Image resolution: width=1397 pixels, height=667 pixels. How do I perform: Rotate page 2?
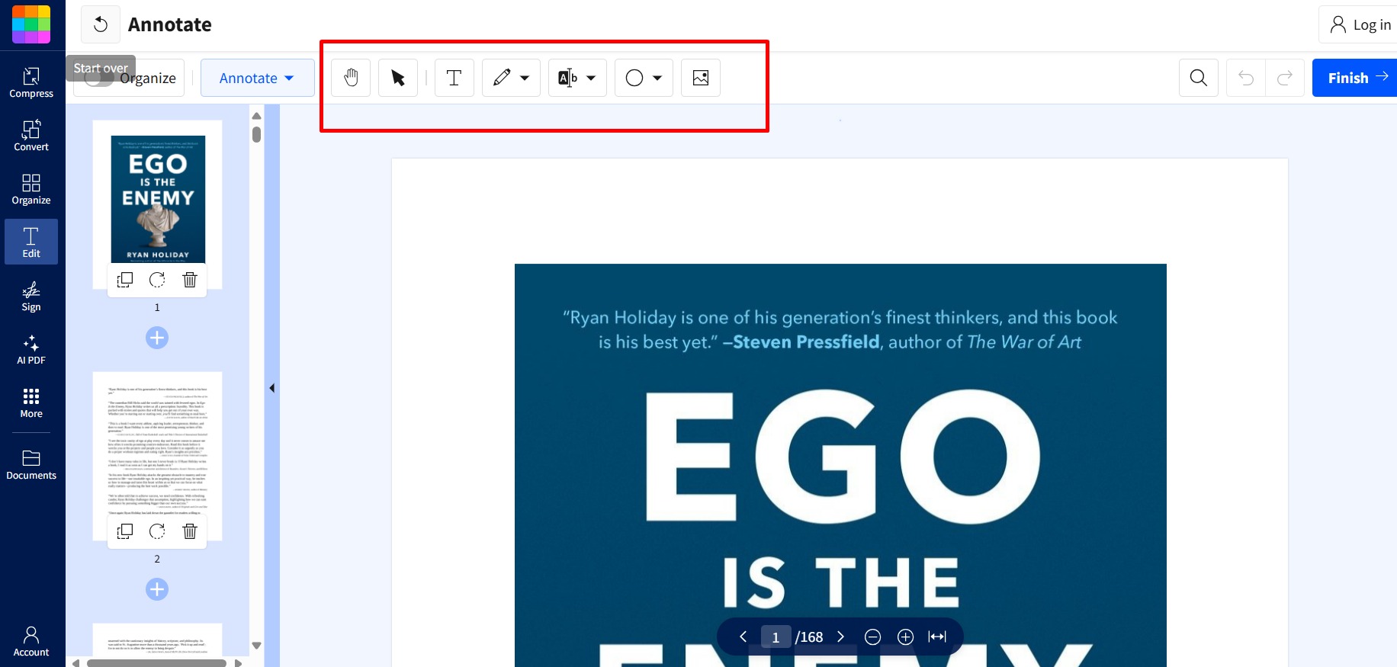coord(157,531)
